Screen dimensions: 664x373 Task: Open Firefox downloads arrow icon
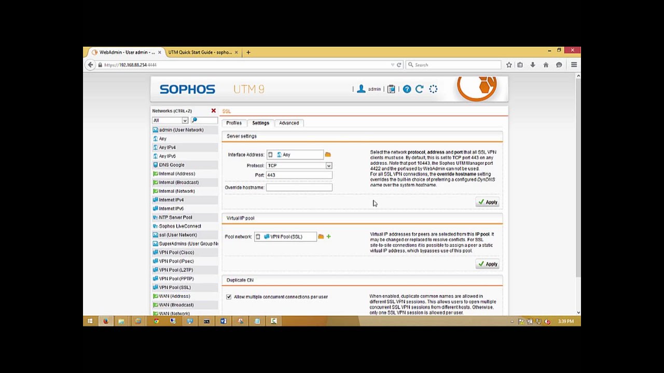(x=533, y=65)
